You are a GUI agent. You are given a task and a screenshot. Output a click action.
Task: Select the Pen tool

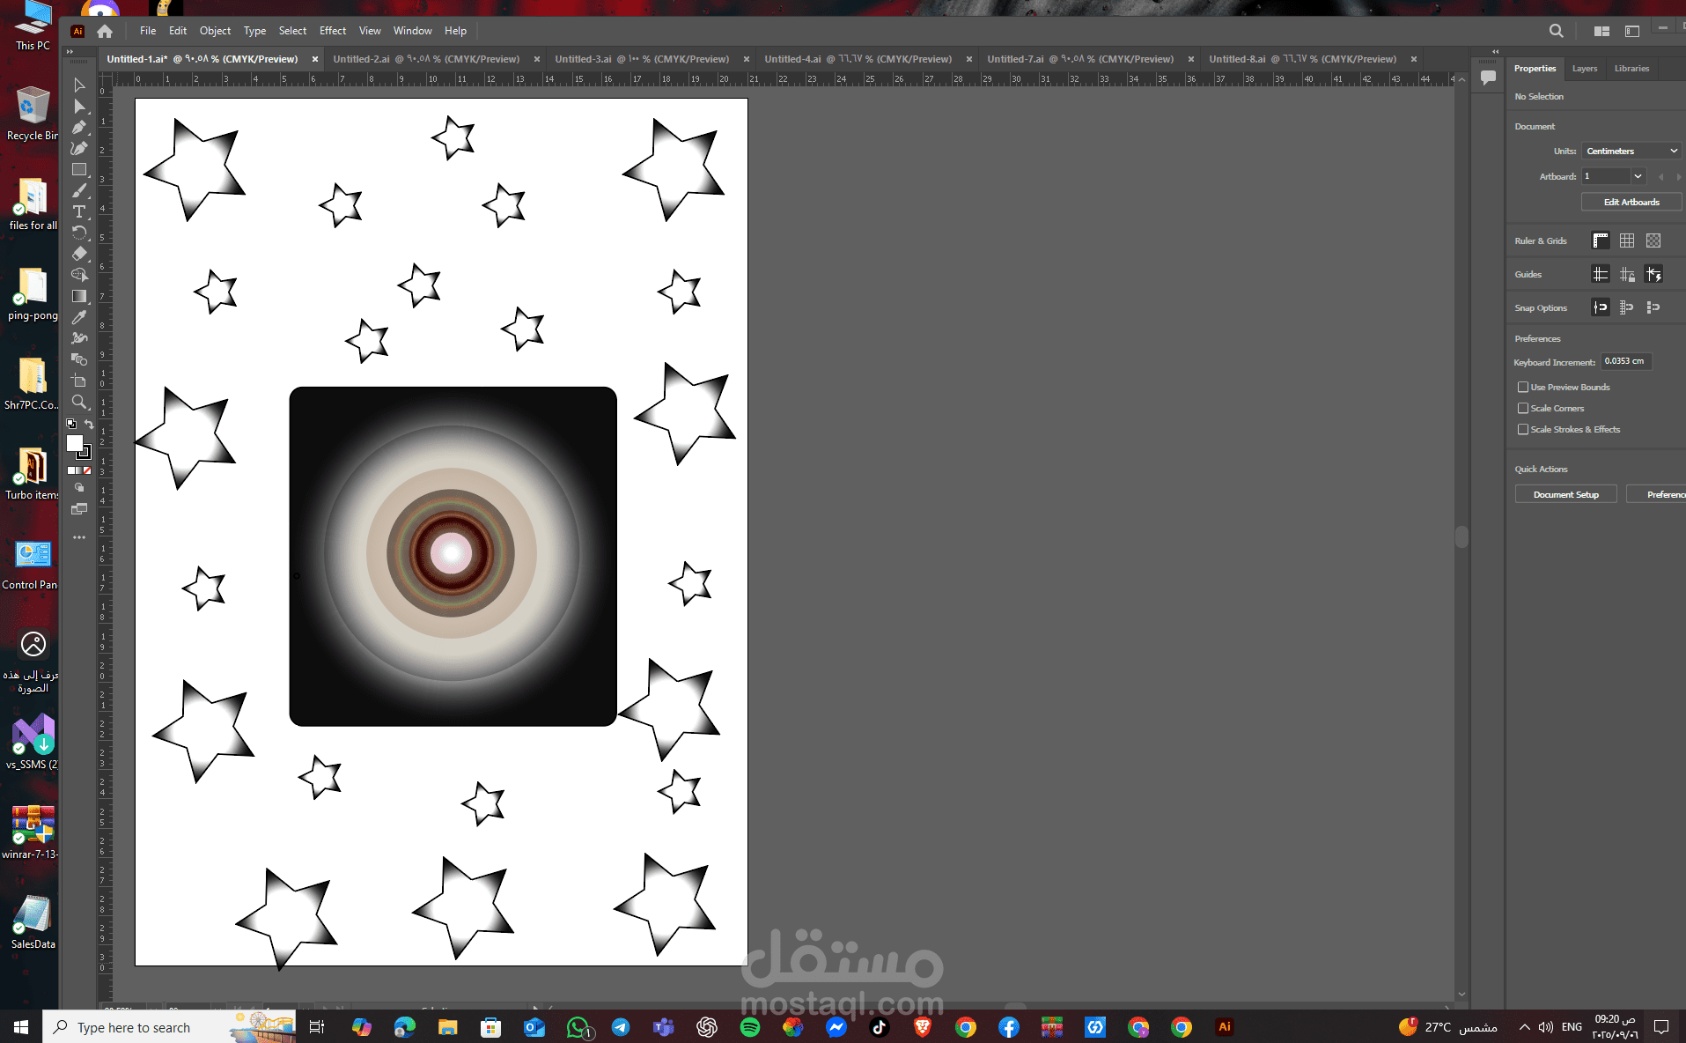pos(79,128)
